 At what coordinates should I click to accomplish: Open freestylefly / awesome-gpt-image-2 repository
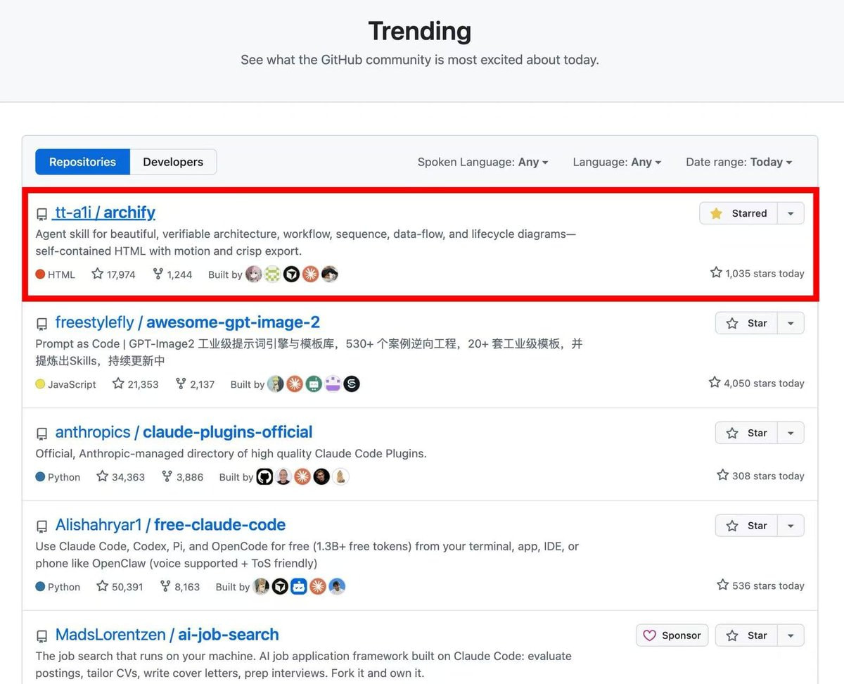pos(187,322)
